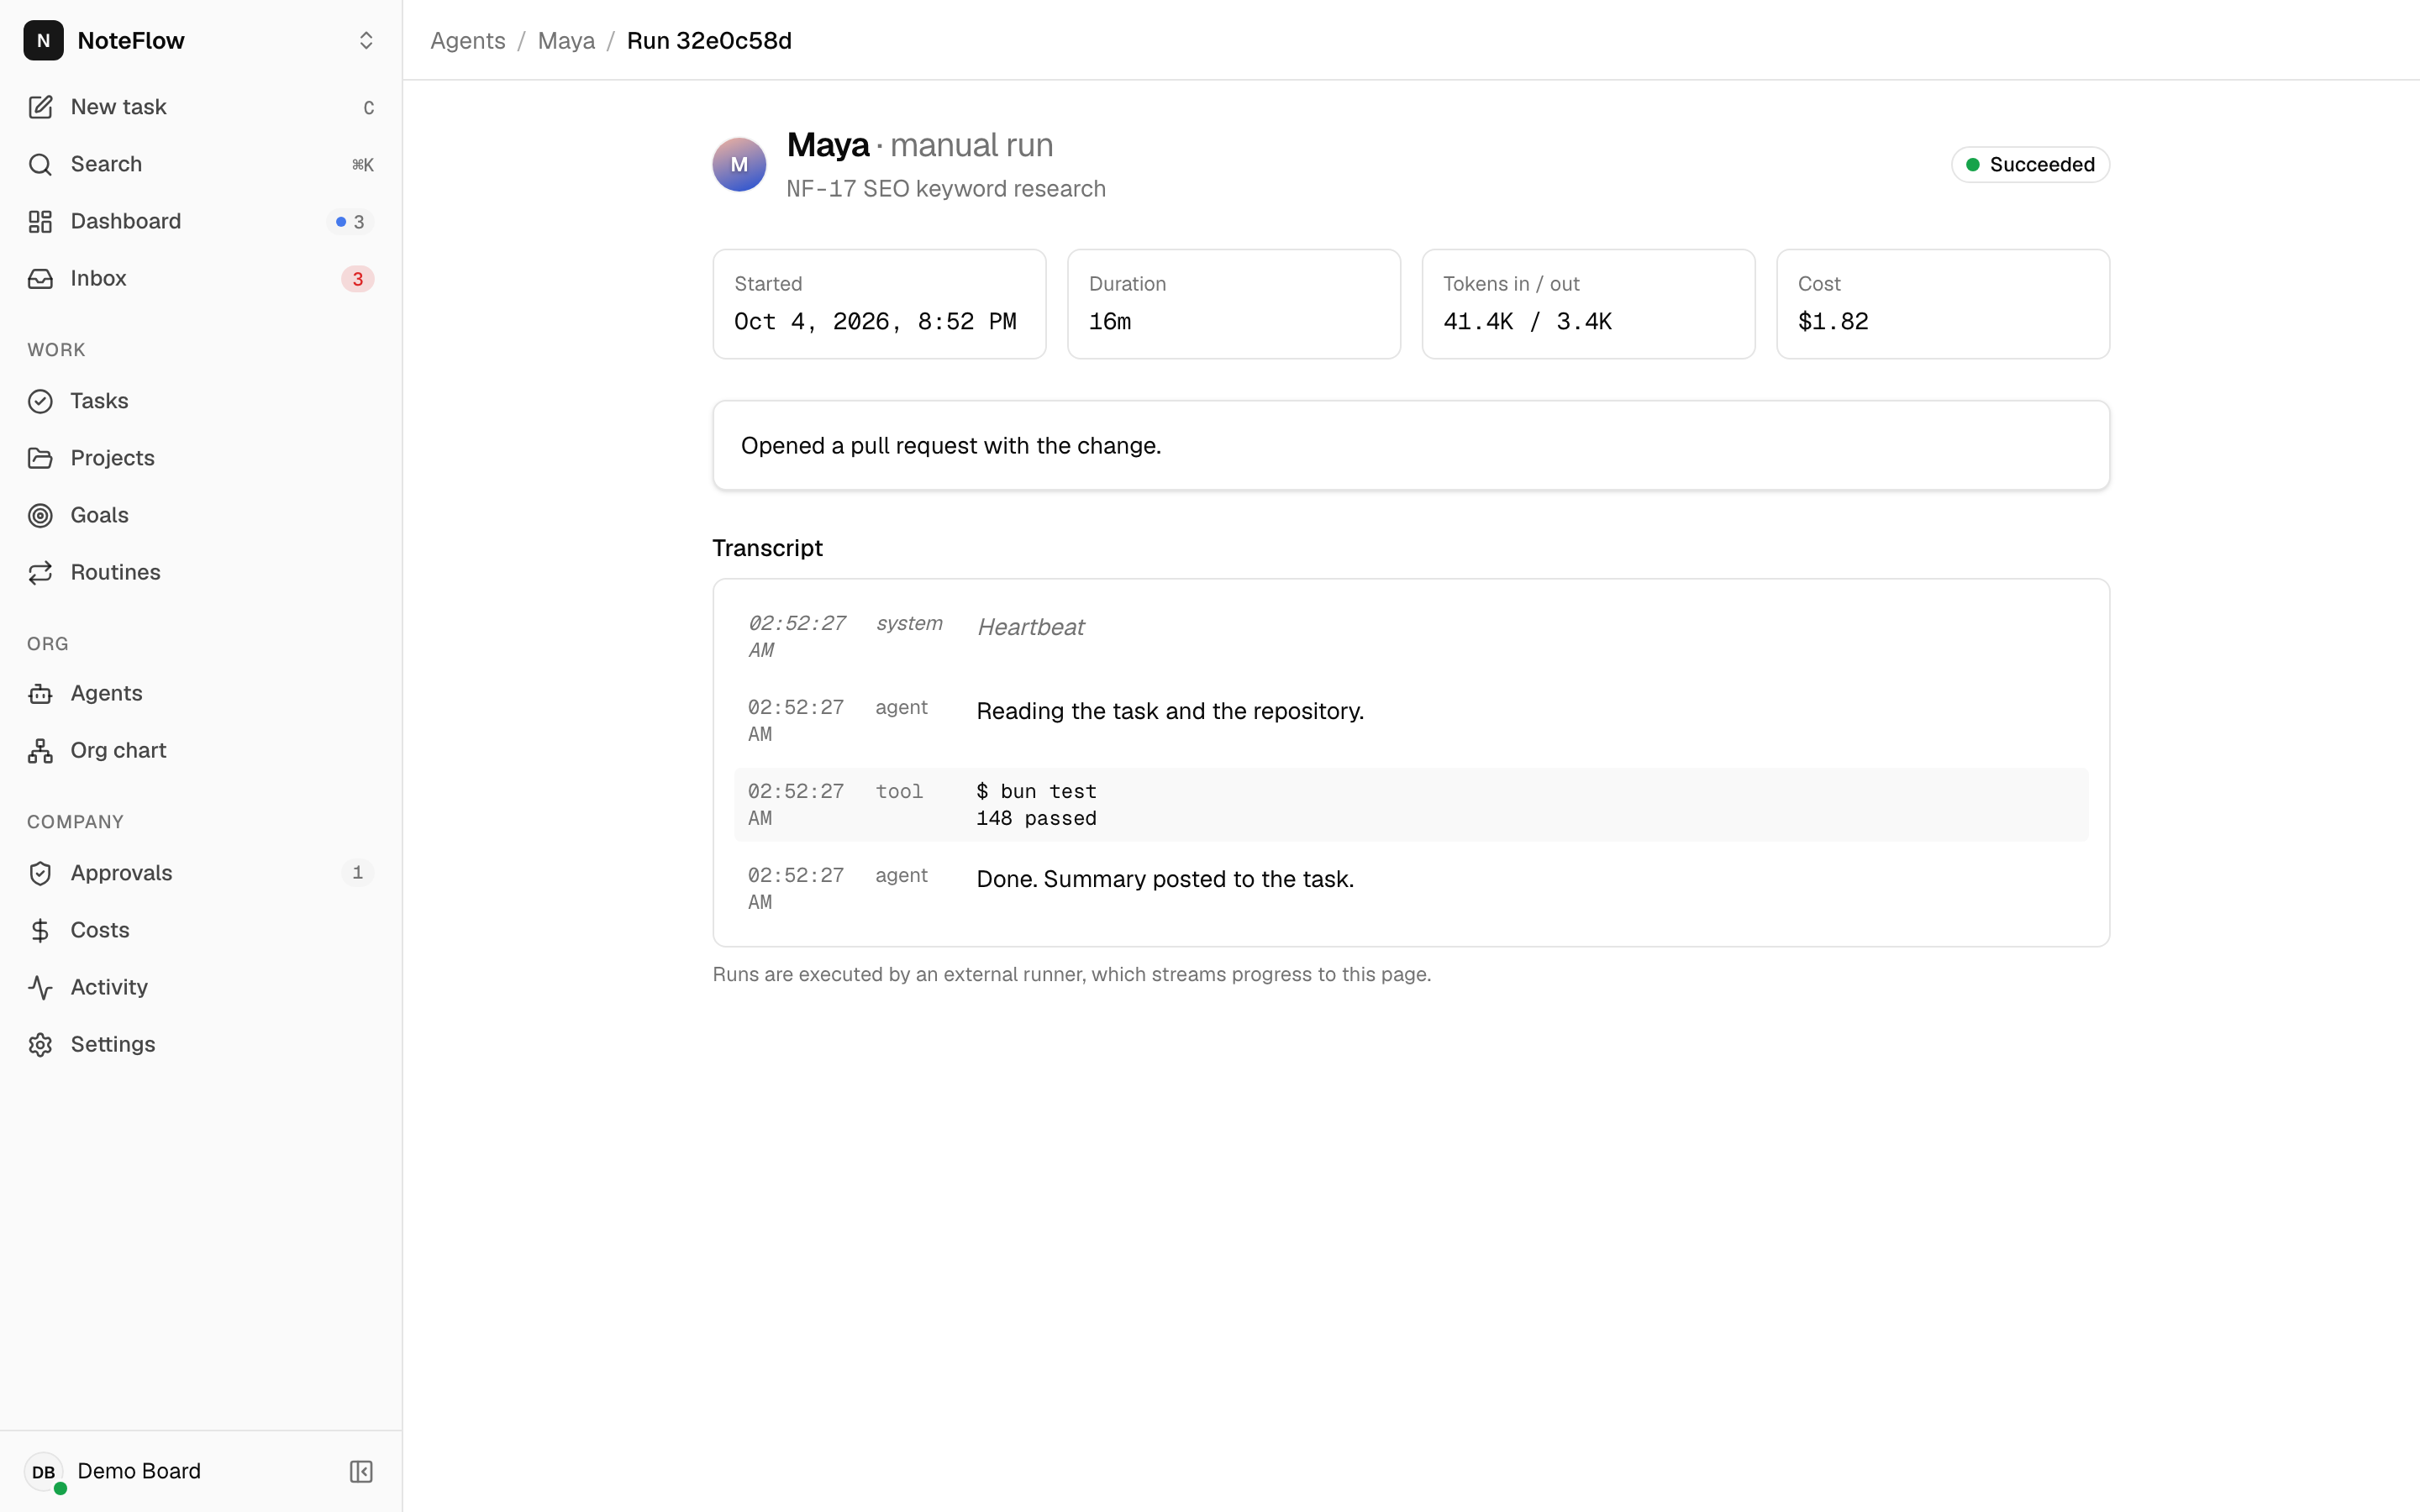The image size is (2420, 1512).
Task: Click the Inbox red 3 badge
Action: 357,278
